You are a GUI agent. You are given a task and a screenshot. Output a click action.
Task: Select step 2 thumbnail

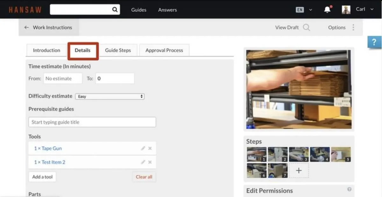tap(278, 154)
